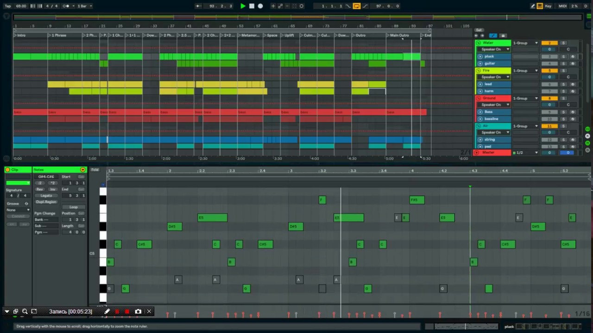Fold the Air group track
Image resolution: width=593 pixels, height=333 pixels.
[x=479, y=126]
